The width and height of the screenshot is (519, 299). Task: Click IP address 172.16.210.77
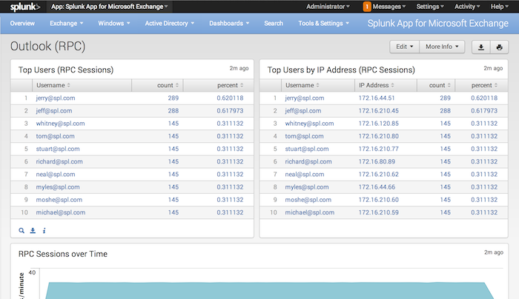pos(379,149)
